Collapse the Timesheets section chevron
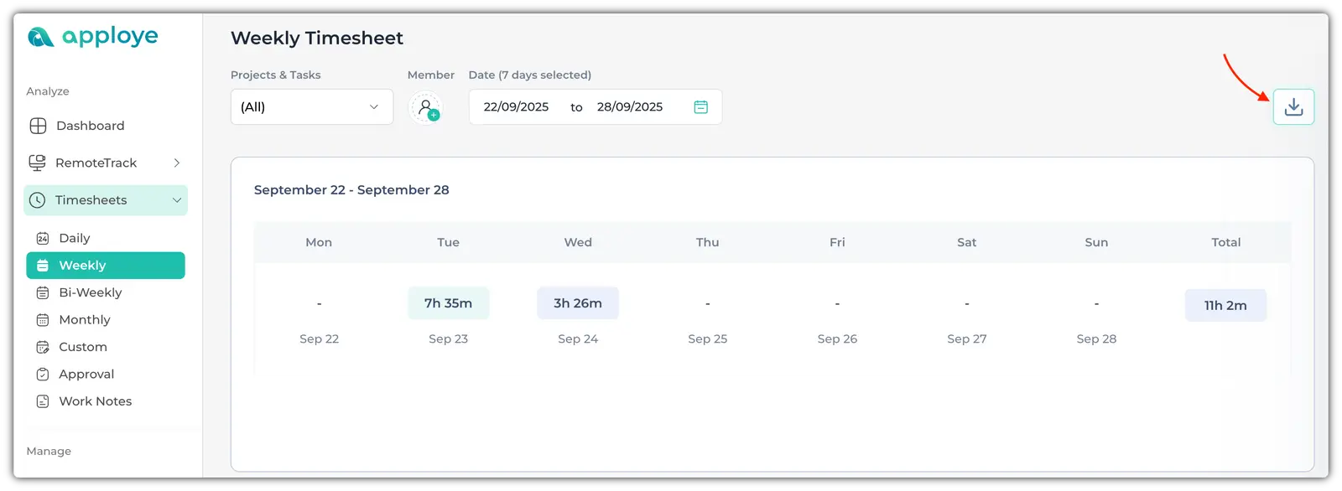1342x491 pixels. tap(177, 200)
